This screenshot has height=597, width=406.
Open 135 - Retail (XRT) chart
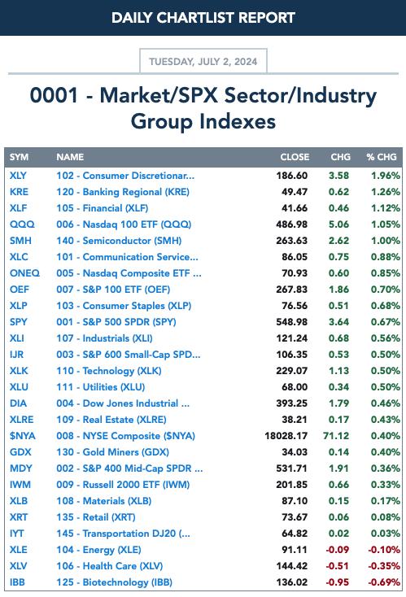(96, 517)
